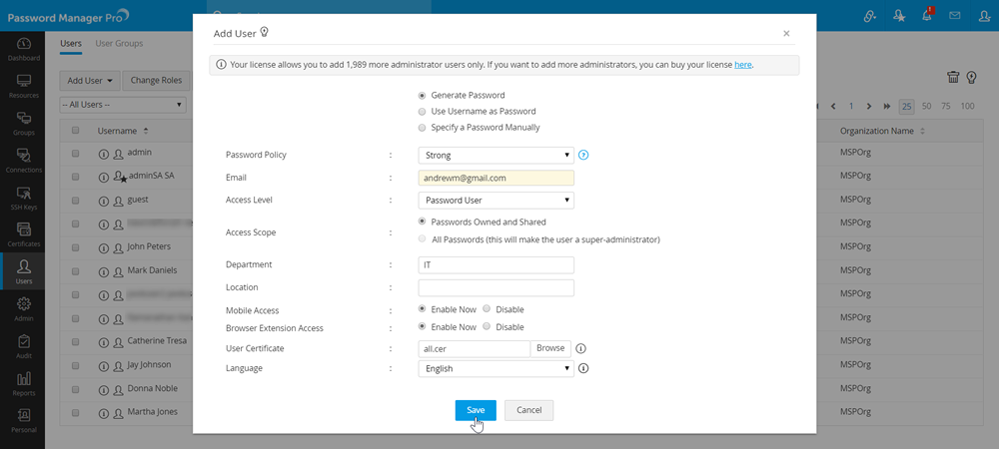Click the Password Policy help icon
This screenshot has height=449, width=999.
583,155
